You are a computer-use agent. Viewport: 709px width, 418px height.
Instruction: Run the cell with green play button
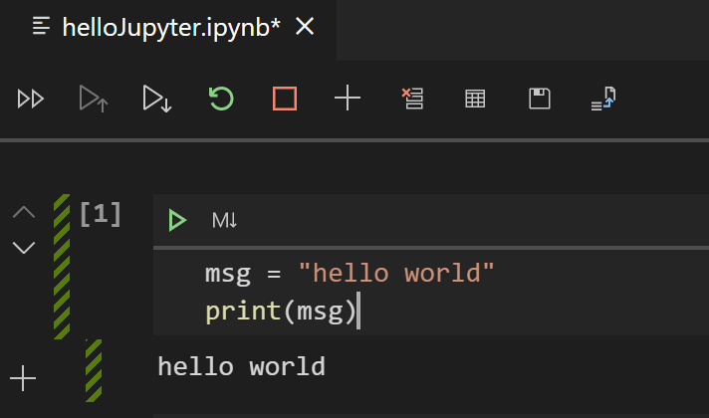pos(177,220)
